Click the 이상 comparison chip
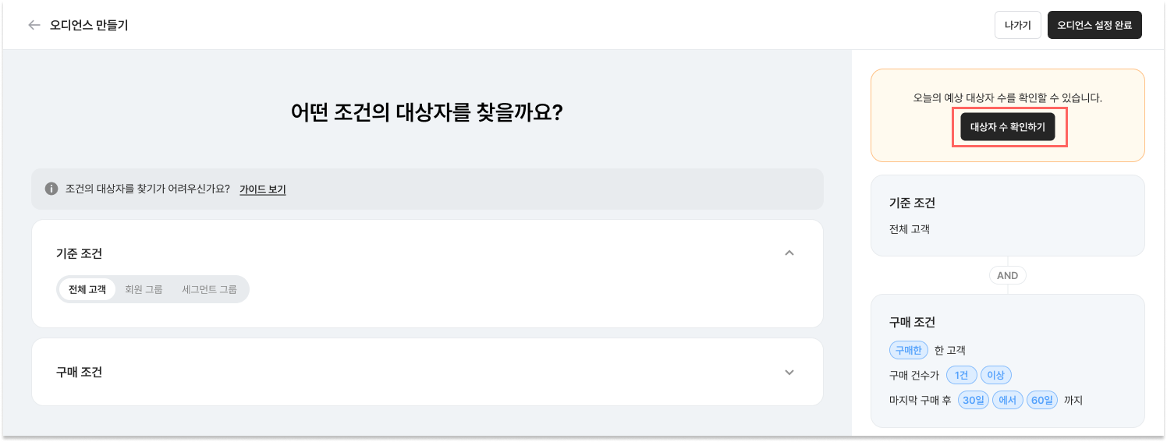Screen dimensions: 1167x442 995,375
